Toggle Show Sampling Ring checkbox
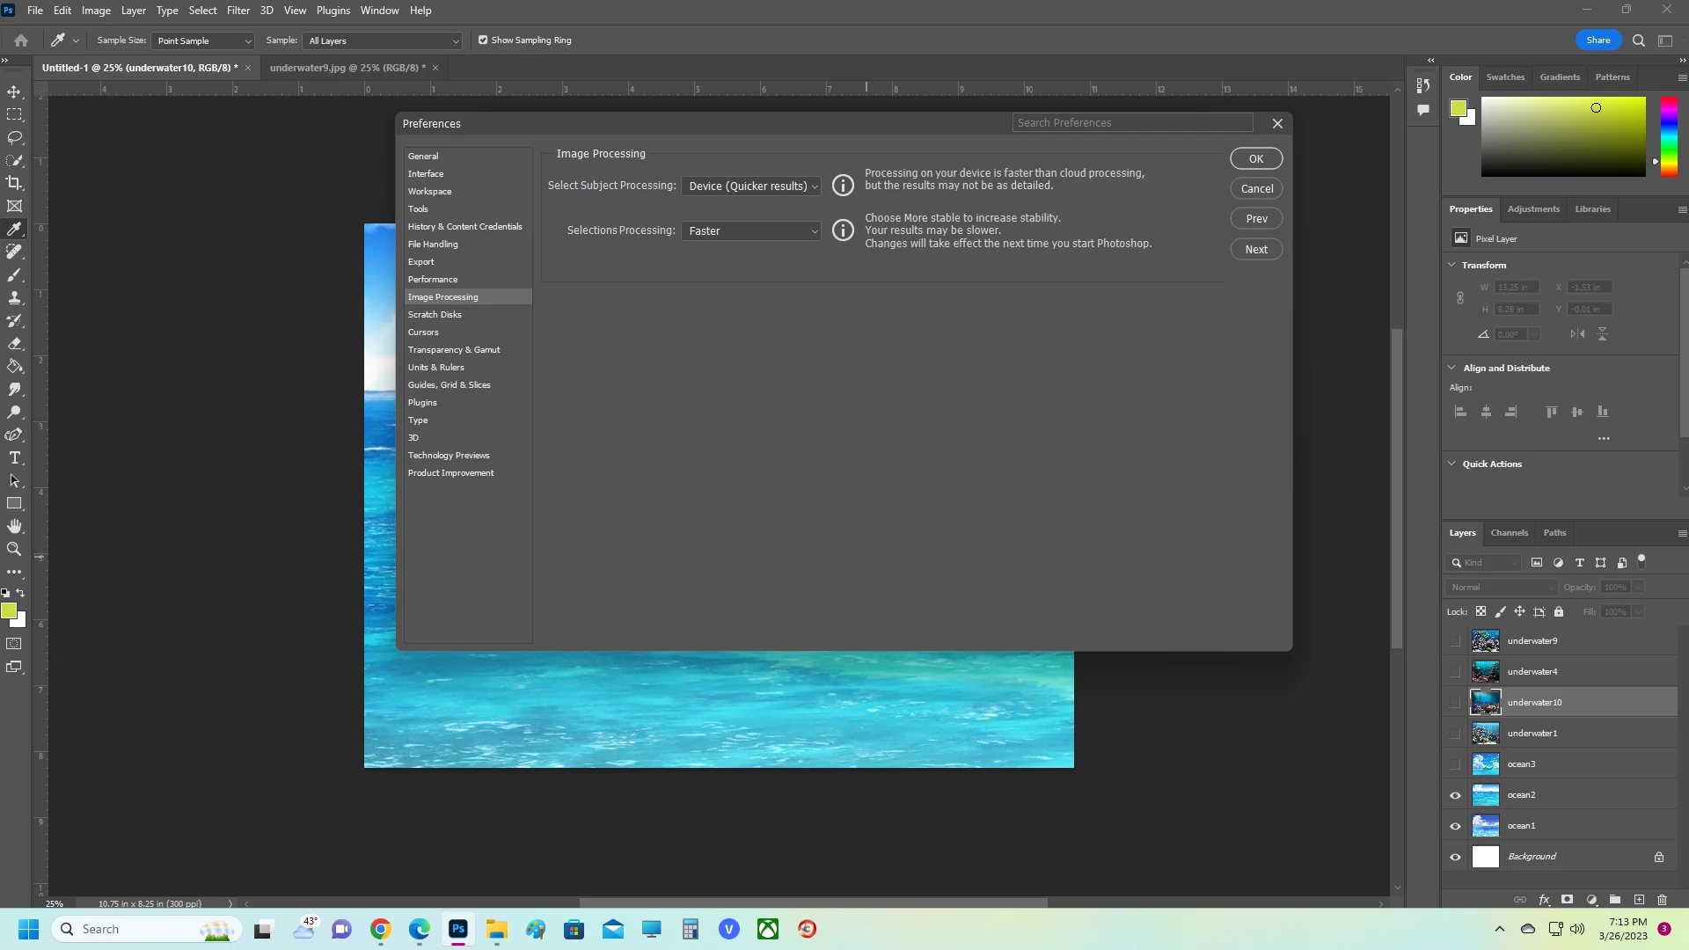 tap(483, 40)
